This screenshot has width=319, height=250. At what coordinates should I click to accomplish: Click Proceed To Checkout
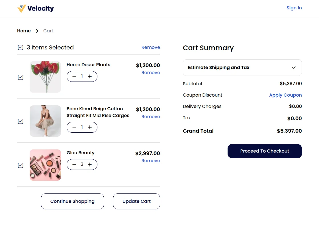click(x=265, y=151)
